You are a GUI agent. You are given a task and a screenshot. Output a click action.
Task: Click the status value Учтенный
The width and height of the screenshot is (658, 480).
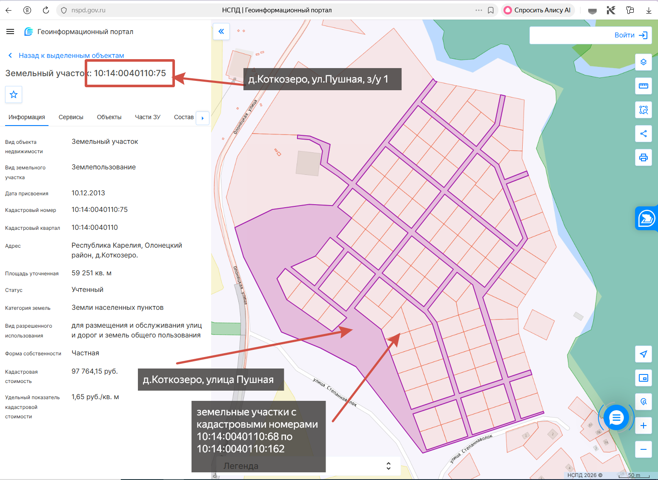87,290
